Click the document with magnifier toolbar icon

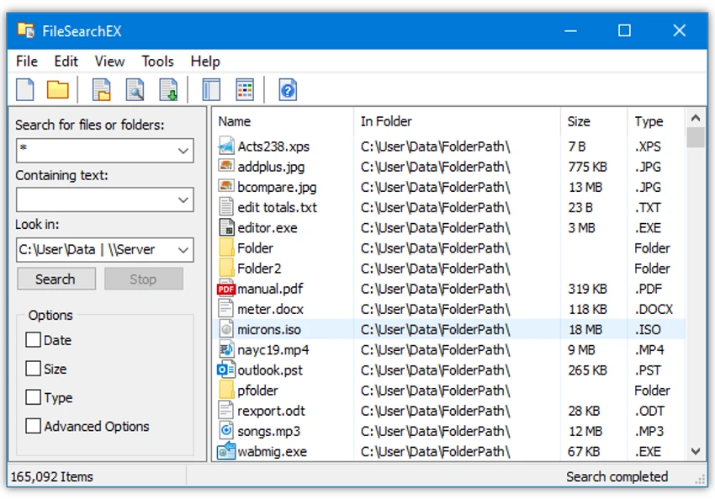click(x=135, y=89)
